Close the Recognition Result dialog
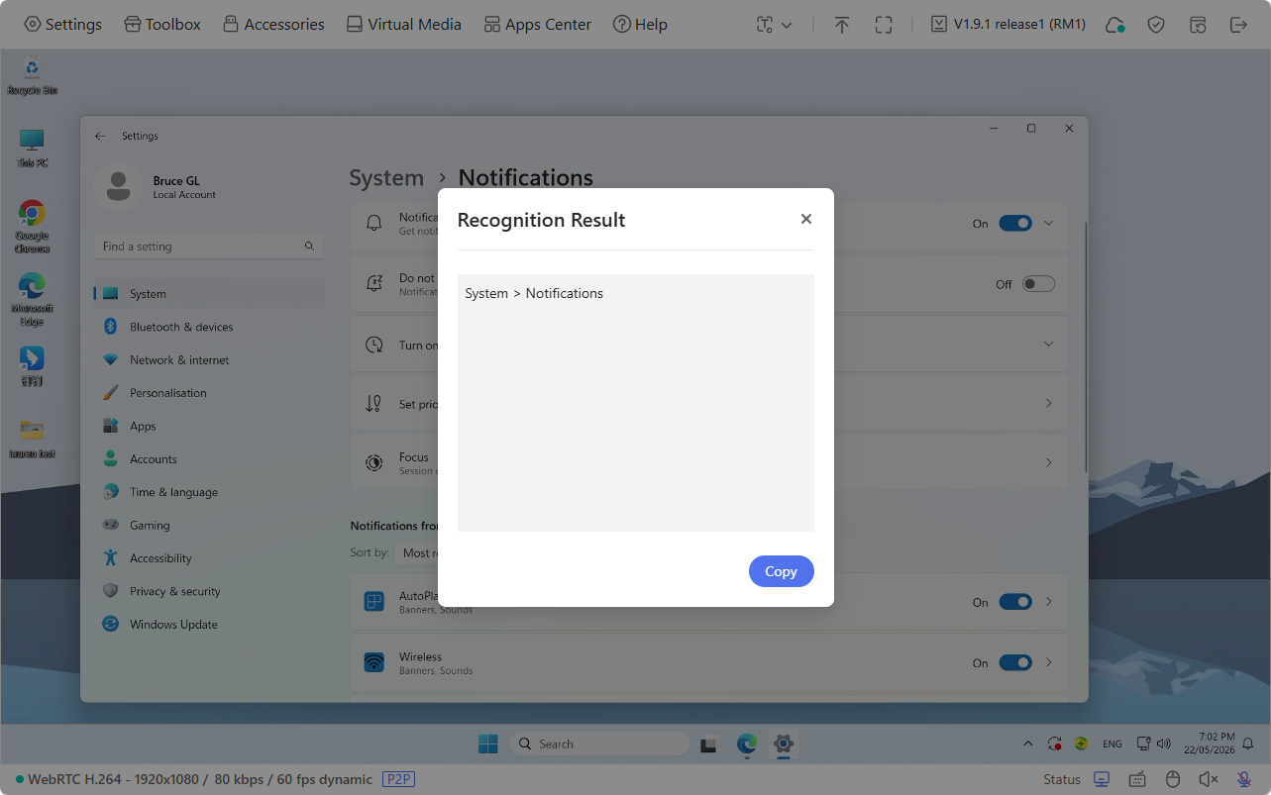This screenshot has width=1271, height=795. (806, 219)
